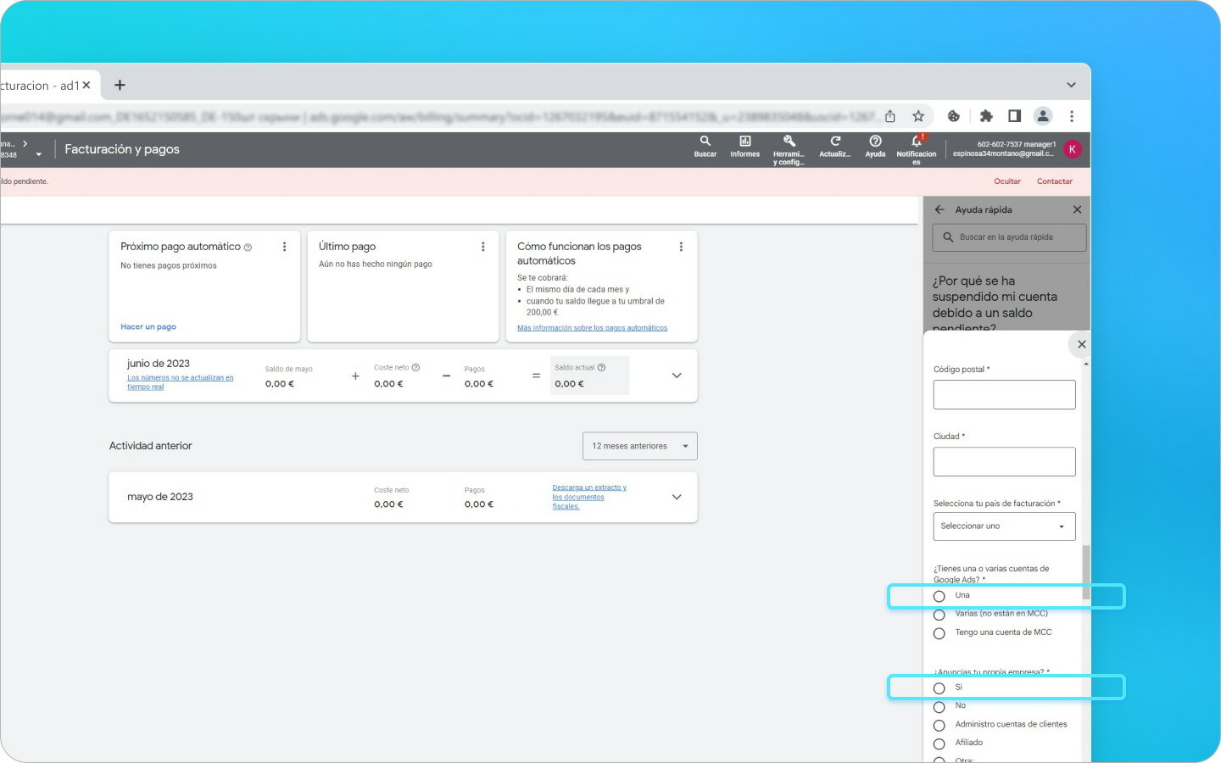
Task: Click Hacer un pago link
Action: [148, 326]
